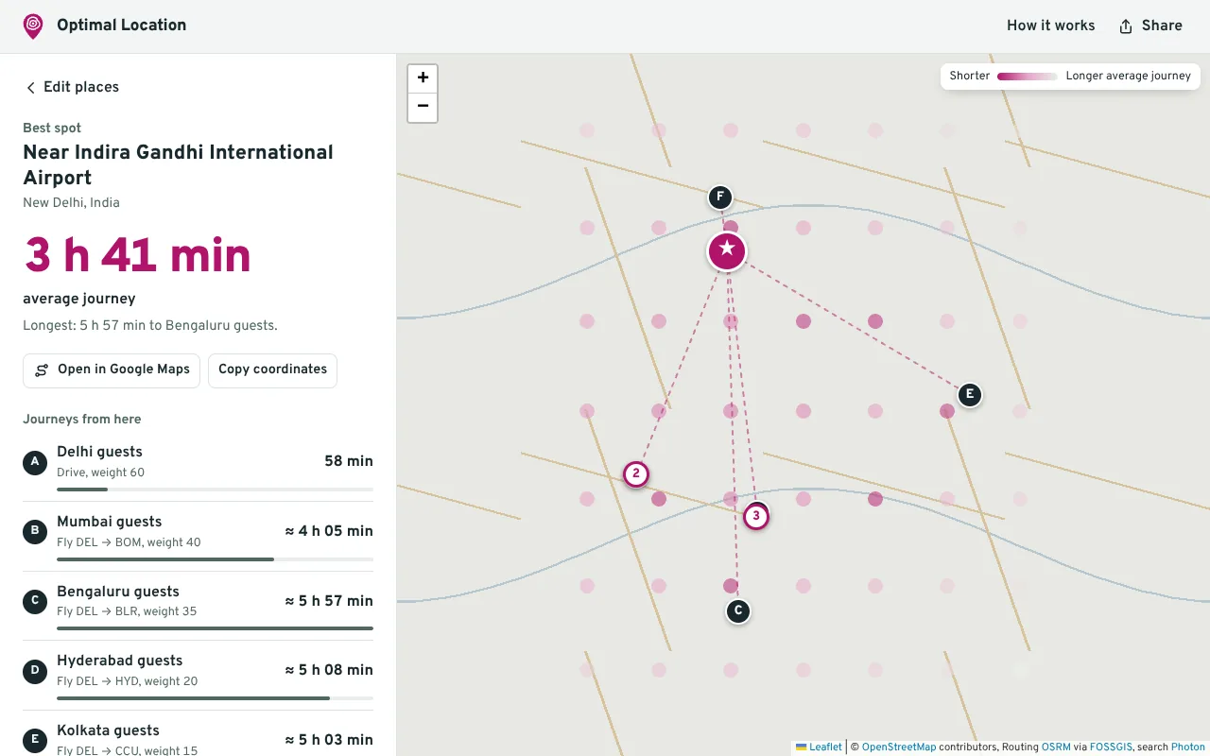Click Near Indira Gandhi International Airport heading
Screen dimensions: 1210x756
178,165
